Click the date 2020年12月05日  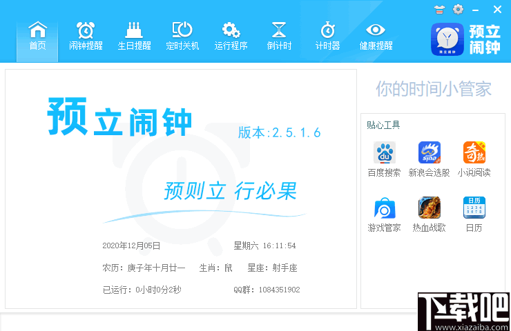click(x=131, y=245)
